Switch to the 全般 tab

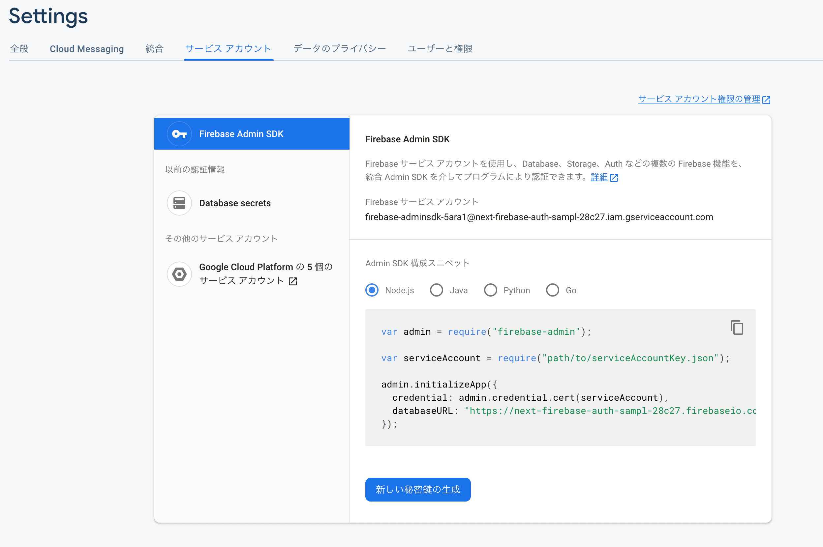tap(19, 49)
